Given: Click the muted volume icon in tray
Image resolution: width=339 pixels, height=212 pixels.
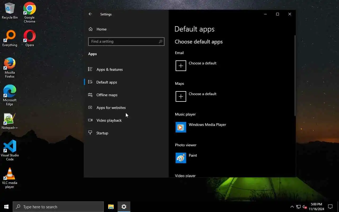Looking at the screenshot, I should 305,207.
